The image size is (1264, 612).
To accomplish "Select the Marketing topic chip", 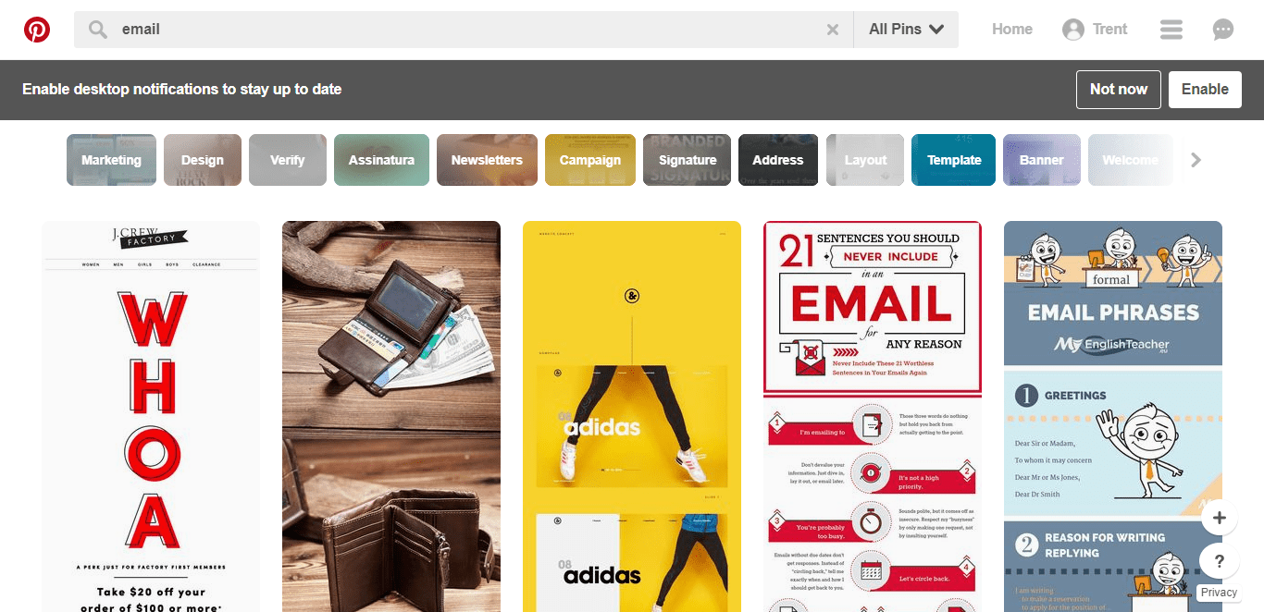I will [111, 160].
